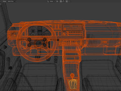Click the upper-left steering wheel horn button
Screen dimensions: 121x91
(x=29, y=39)
